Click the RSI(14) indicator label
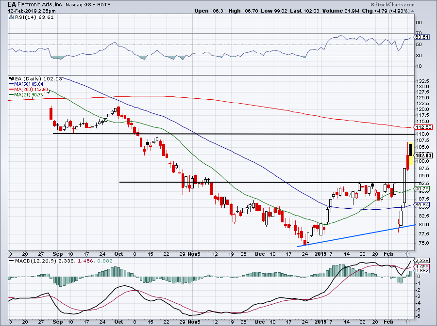This screenshot has height=326, width=437. click(x=24, y=16)
